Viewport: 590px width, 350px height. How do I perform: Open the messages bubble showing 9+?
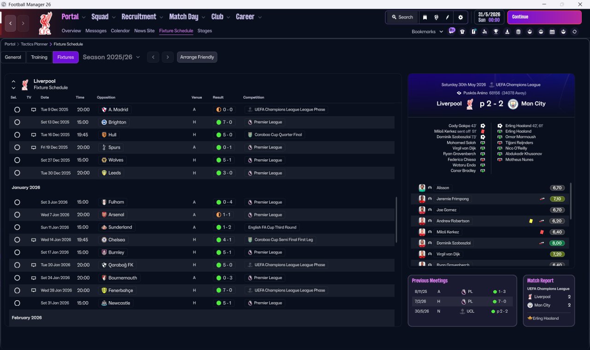click(x=452, y=31)
